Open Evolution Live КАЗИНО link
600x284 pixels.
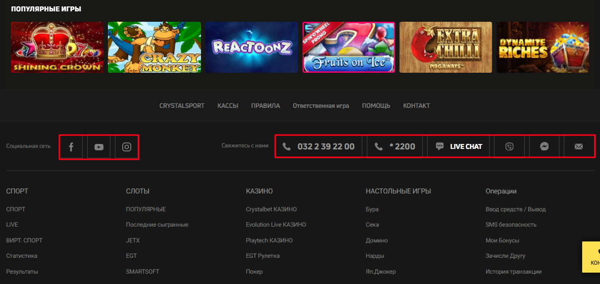point(276,225)
